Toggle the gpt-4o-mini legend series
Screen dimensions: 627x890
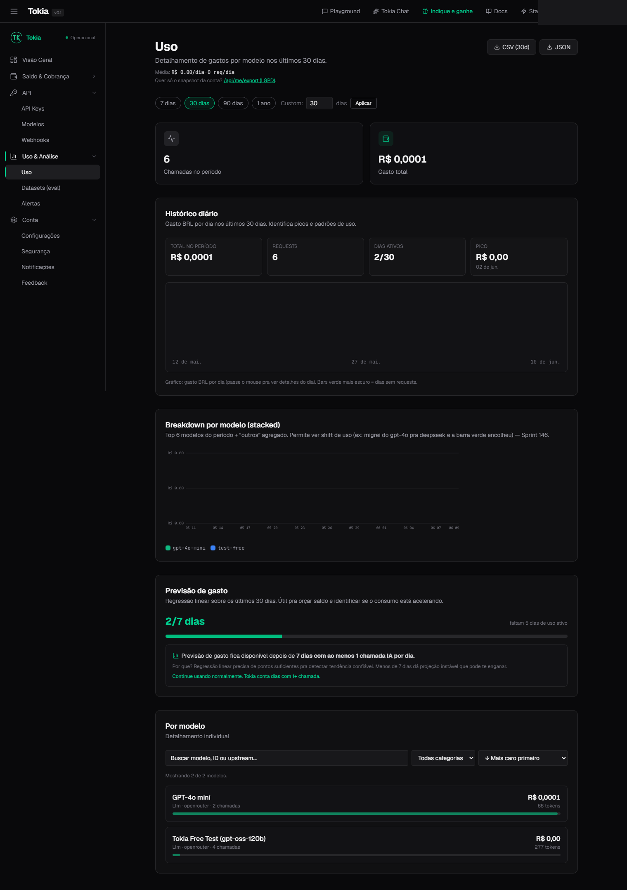point(185,548)
